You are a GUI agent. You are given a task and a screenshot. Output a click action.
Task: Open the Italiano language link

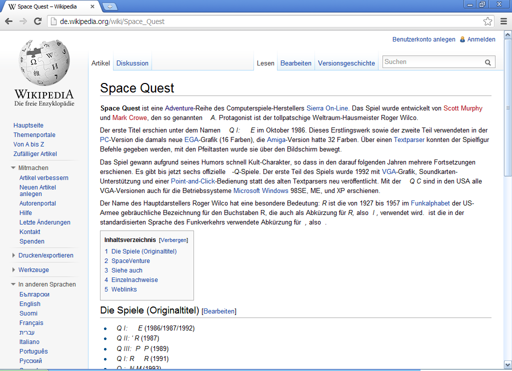click(29, 342)
